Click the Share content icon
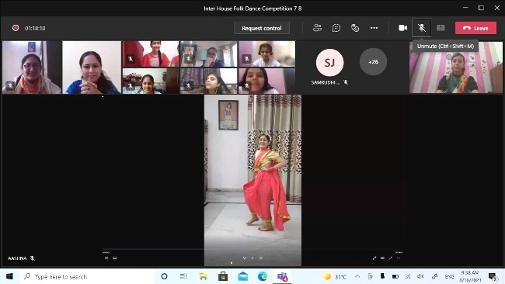505x284 pixels. [441, 28]
